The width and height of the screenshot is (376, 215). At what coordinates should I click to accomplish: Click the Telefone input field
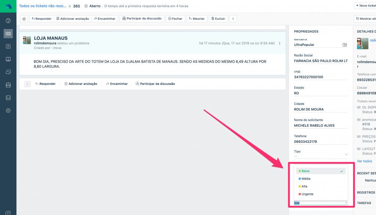[320, 142]
